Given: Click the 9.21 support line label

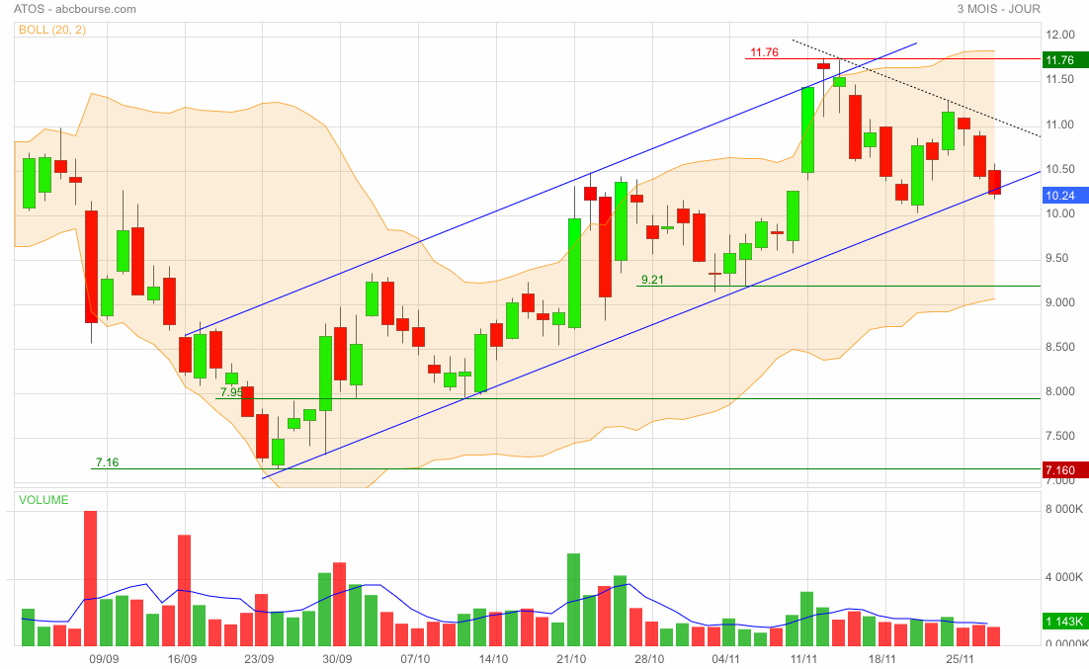Looking at the screenshot, I should [652, 280].
